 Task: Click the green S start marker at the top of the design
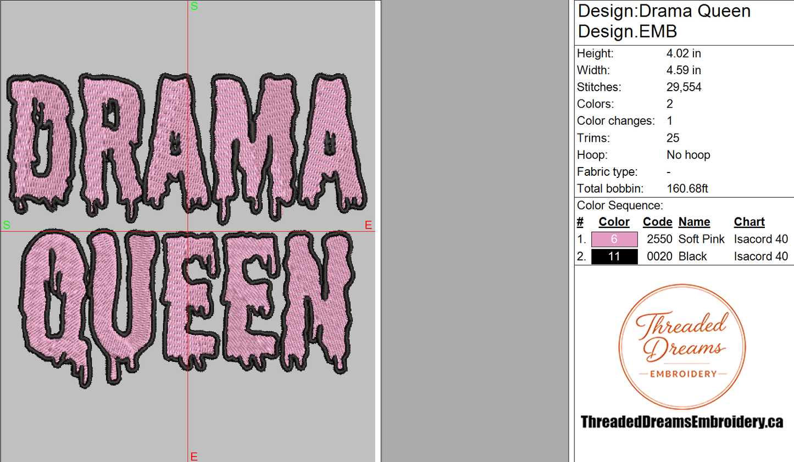[x=194, y=6]
